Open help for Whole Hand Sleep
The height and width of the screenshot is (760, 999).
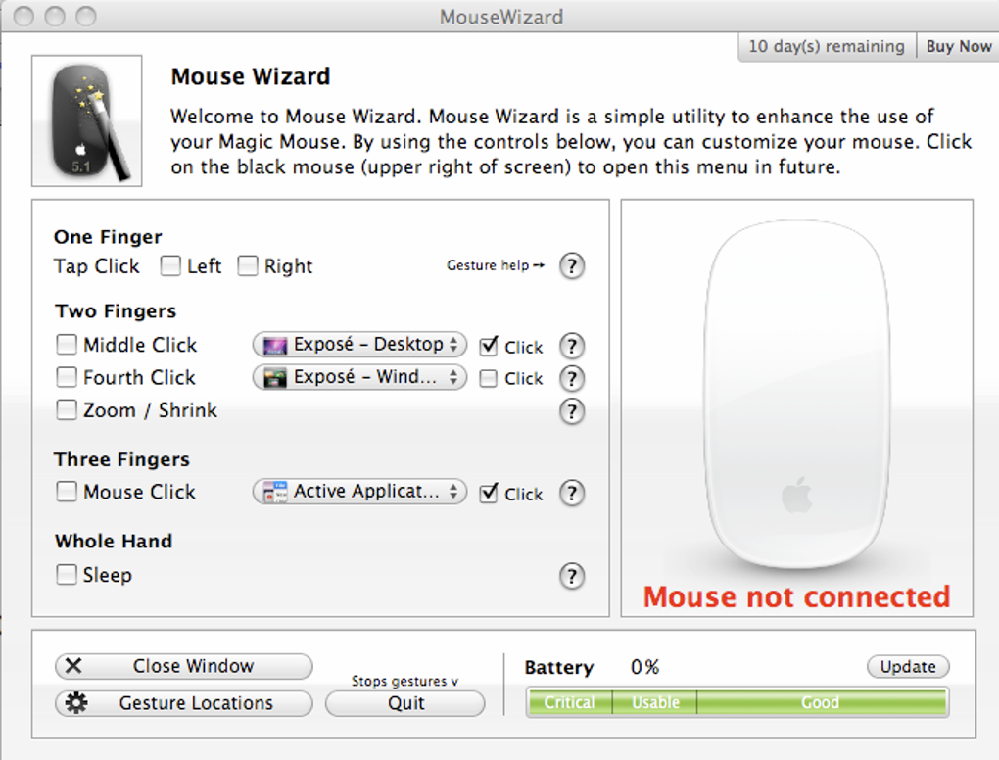coord(572,576)
